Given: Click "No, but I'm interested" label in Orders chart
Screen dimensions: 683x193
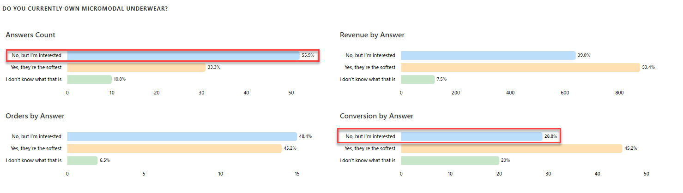Looking at the screenshot, I should click(36, 136).
